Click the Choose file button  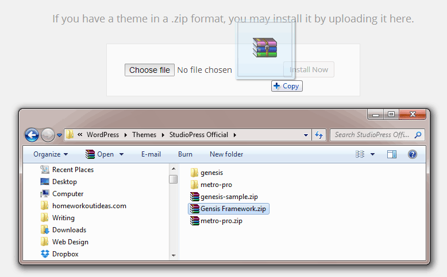(x=149, y=70)
